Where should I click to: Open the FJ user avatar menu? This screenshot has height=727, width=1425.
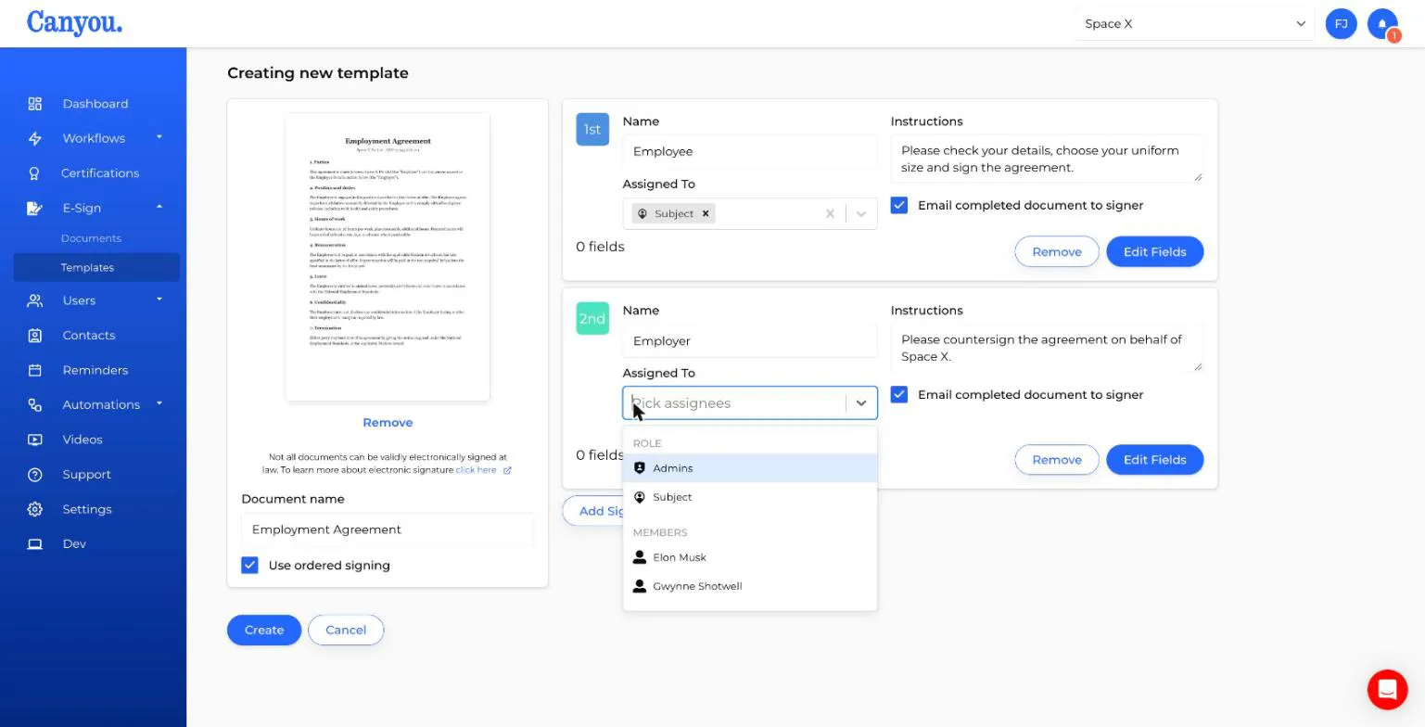click(1341, 24)
